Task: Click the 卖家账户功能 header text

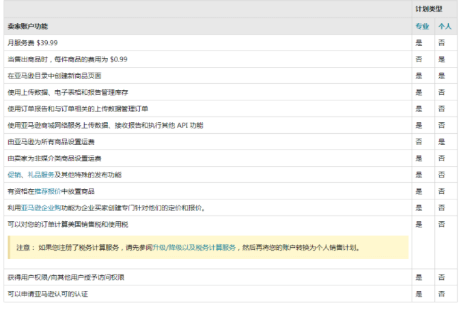Action: point(27,27)
